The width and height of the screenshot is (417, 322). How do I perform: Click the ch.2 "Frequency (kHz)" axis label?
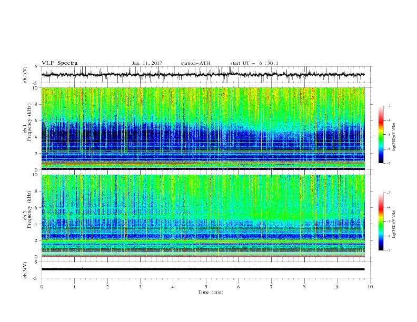click(29, 209)
